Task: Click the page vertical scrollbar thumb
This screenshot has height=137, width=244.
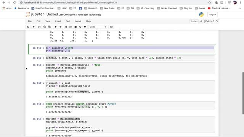Action: (243, 93)
